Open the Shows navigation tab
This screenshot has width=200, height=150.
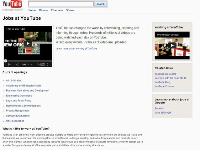pyautogui.click(x=70, y=10)
